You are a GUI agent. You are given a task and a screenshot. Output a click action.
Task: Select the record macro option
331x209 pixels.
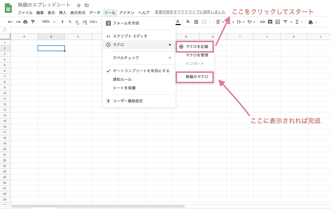coord(197,47)
